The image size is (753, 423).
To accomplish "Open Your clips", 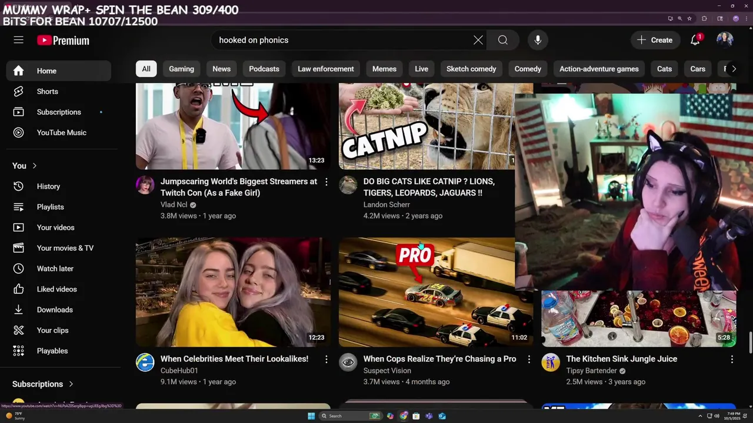I will click(59, 330).
